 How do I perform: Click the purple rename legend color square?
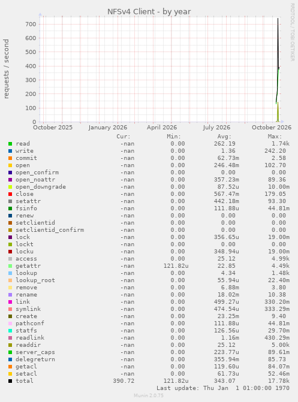click(10, 295)
